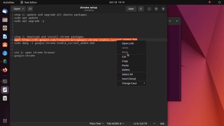This screenshot has height=126, width=224.
Task: Click line 'sudo apt update'
Action: tap(26, 18)
